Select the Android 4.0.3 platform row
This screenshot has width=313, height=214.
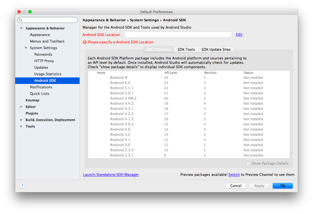(x=189, y=124)
